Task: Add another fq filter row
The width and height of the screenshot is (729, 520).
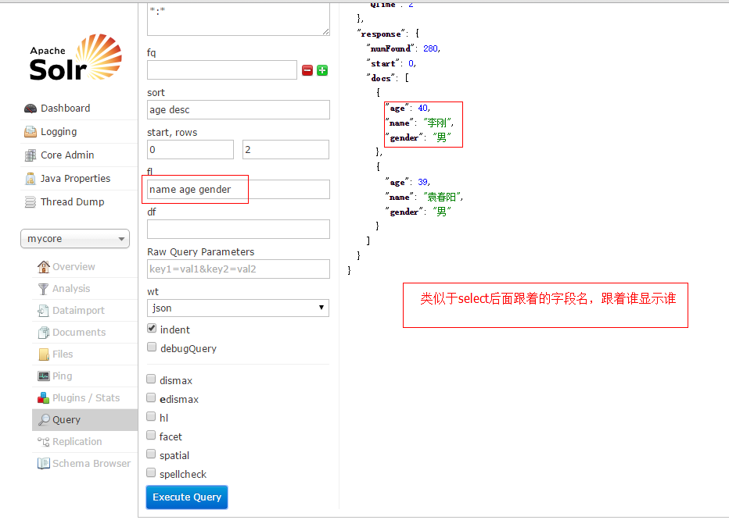Action: click(x=321, y=69)
